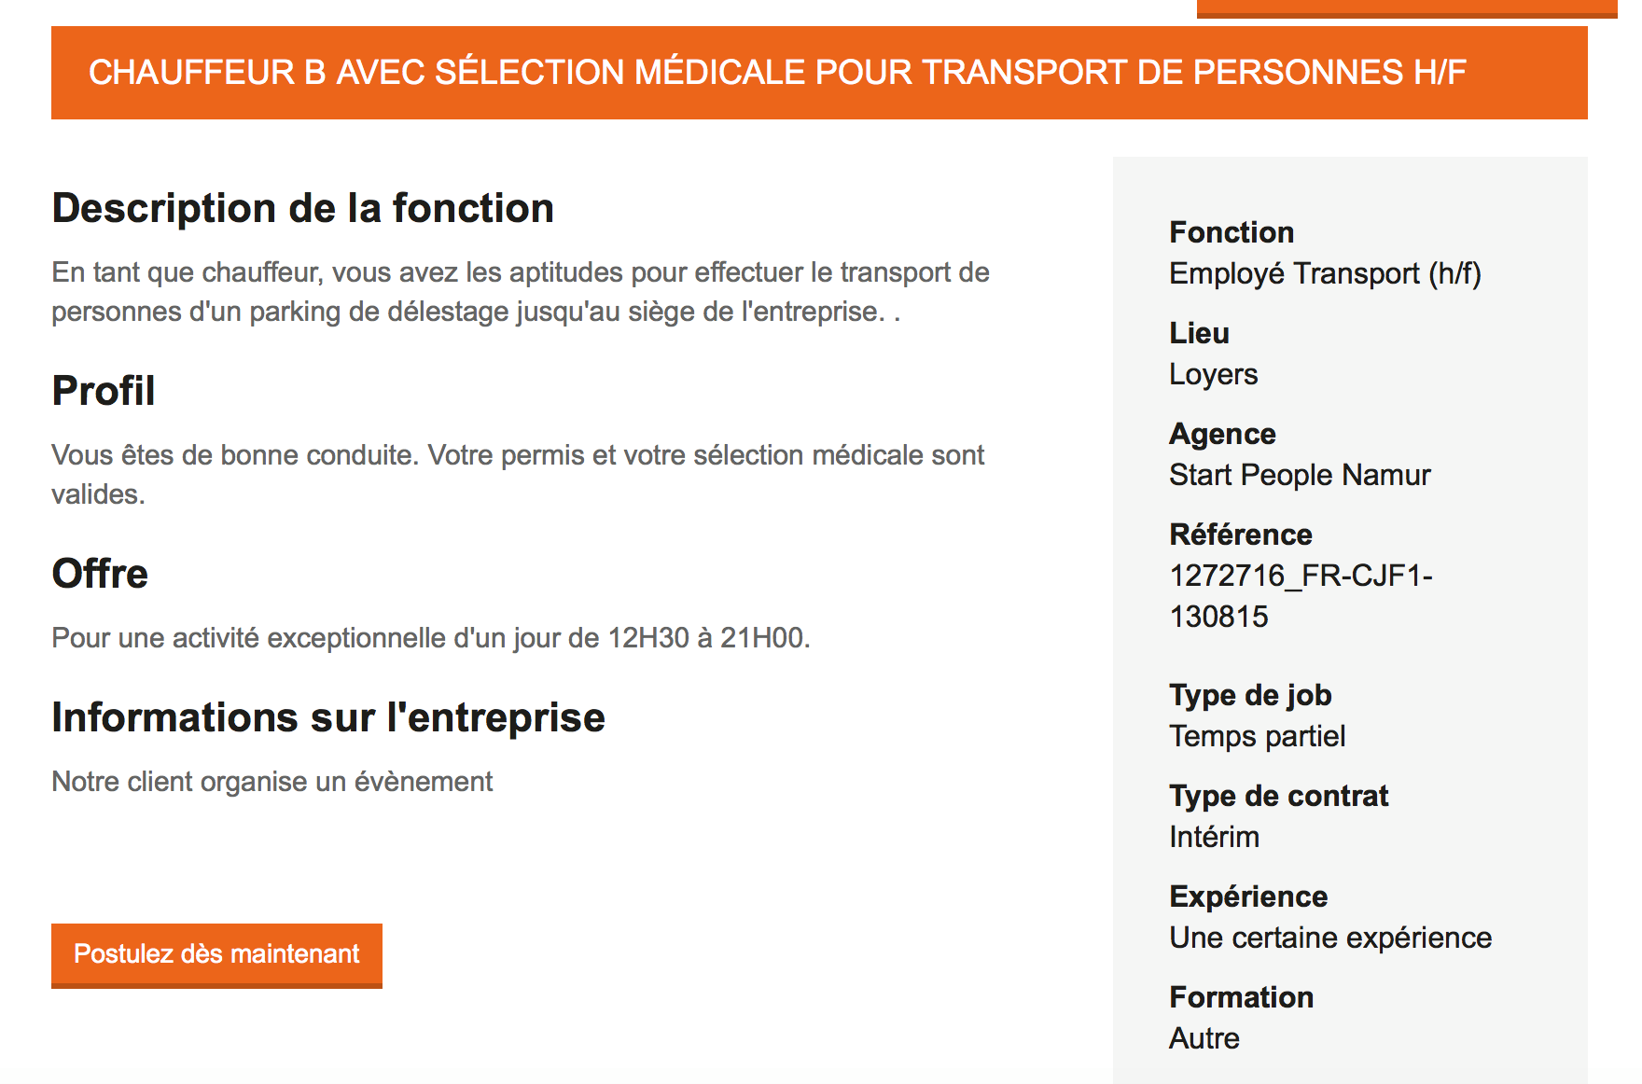Click the Postulez dès maintenant button
Image resolution: width=1642 pixels, height=1084 pixels.
216,955
